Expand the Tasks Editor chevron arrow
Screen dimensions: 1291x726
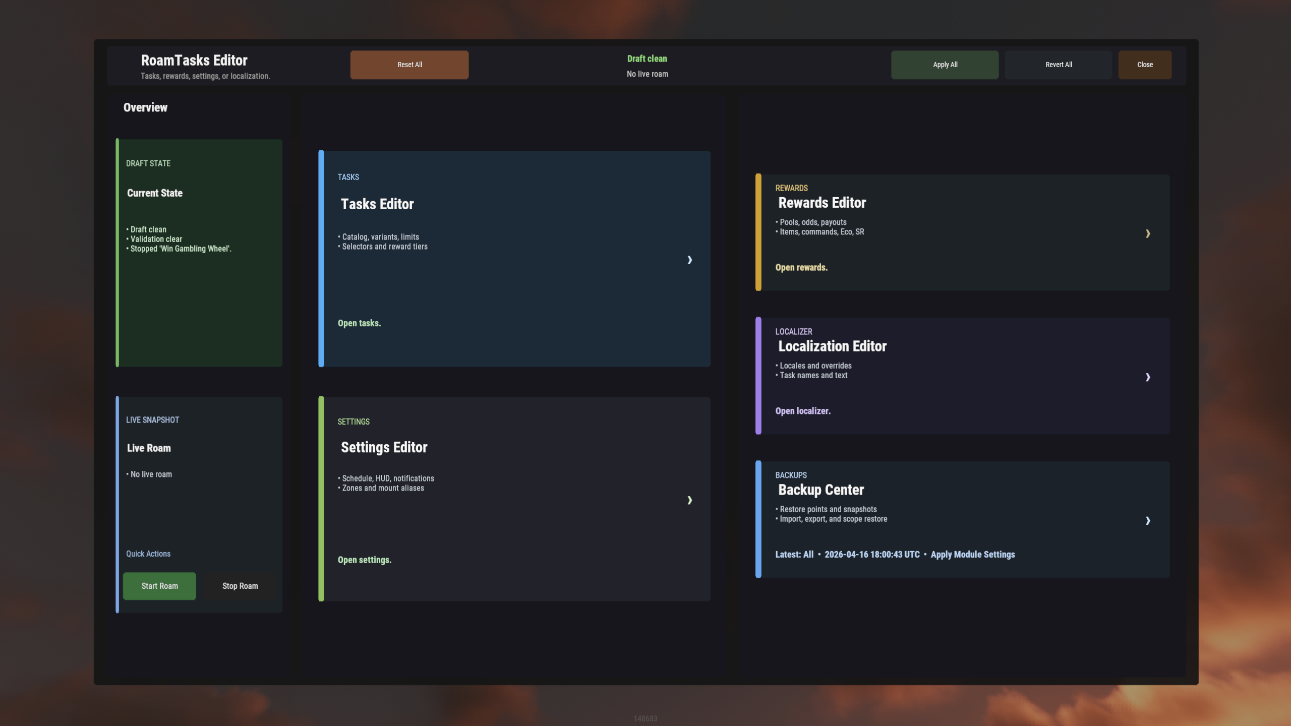tap(689, 260)
